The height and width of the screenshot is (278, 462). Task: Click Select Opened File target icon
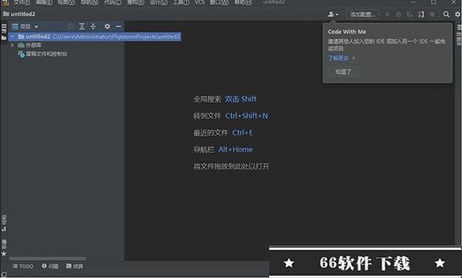click(x=71, y=26)
